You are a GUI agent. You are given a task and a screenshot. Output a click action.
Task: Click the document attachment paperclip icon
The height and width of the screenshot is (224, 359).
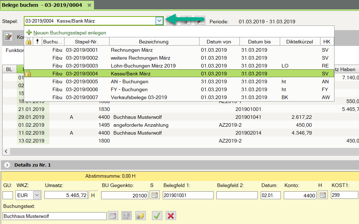click(126, 216)
